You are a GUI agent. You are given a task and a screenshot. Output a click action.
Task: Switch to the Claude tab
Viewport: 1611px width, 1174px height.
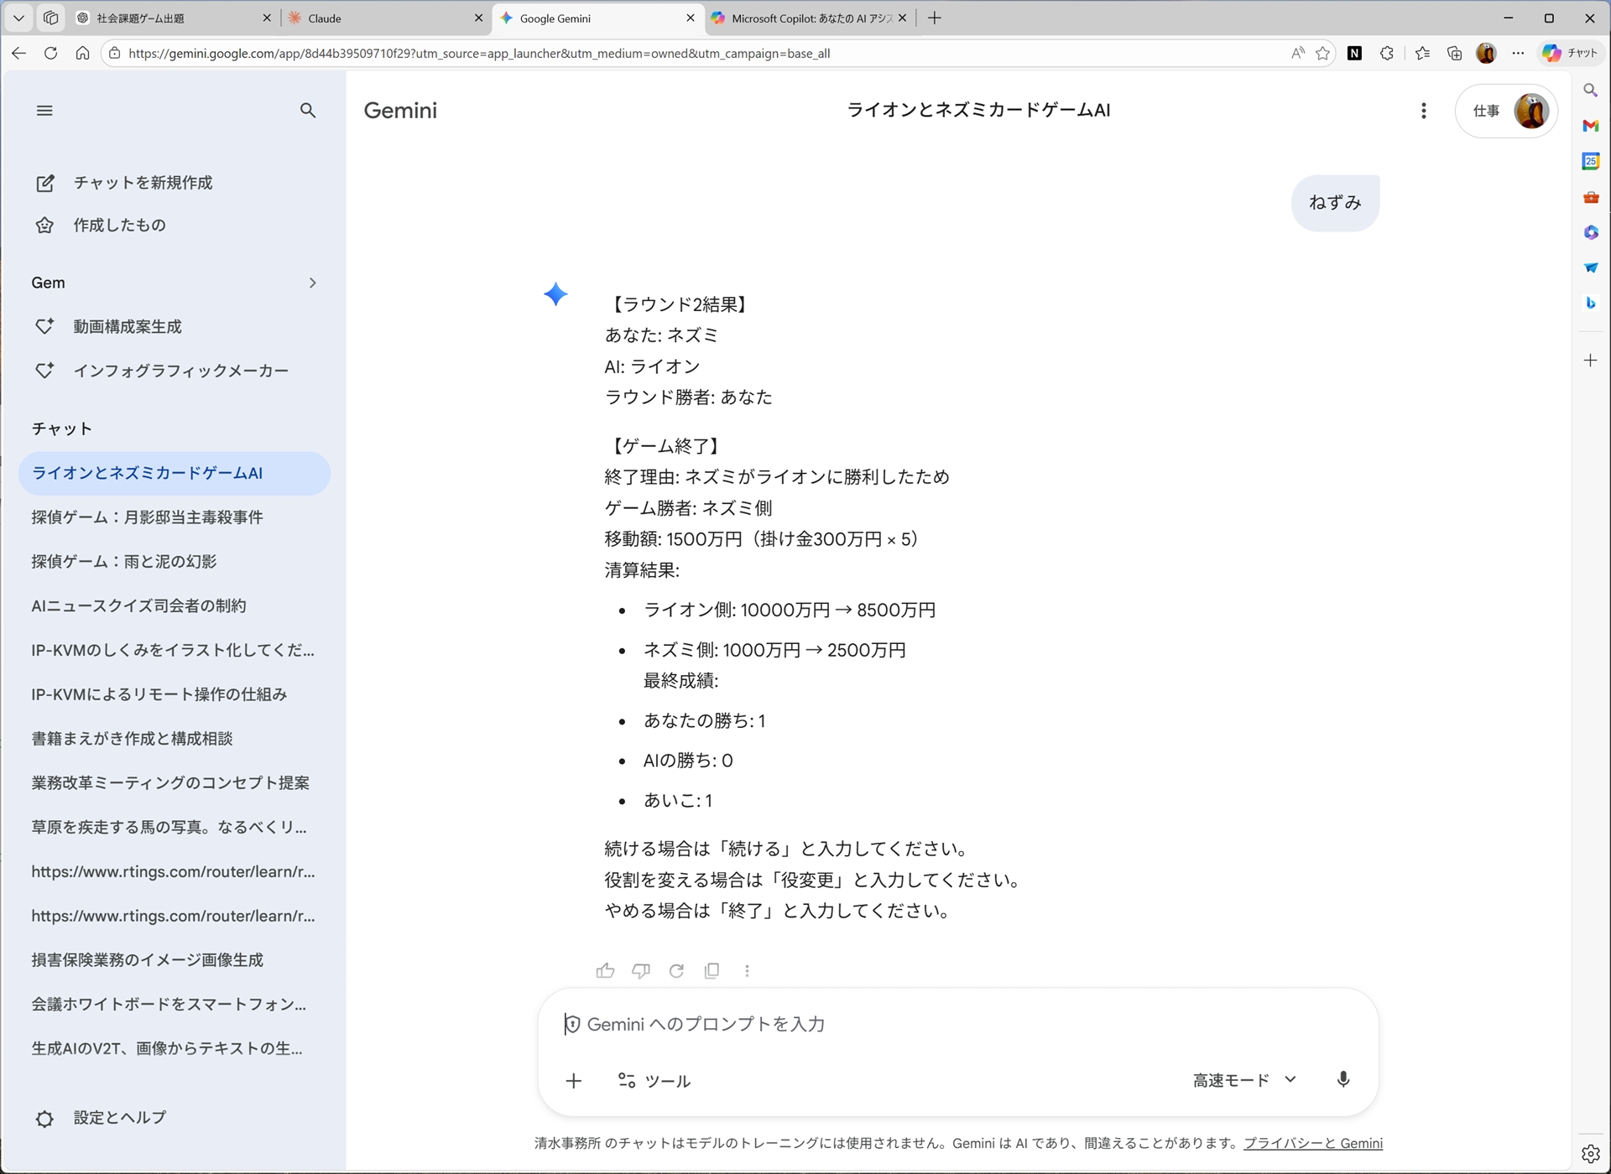point(369,18)
